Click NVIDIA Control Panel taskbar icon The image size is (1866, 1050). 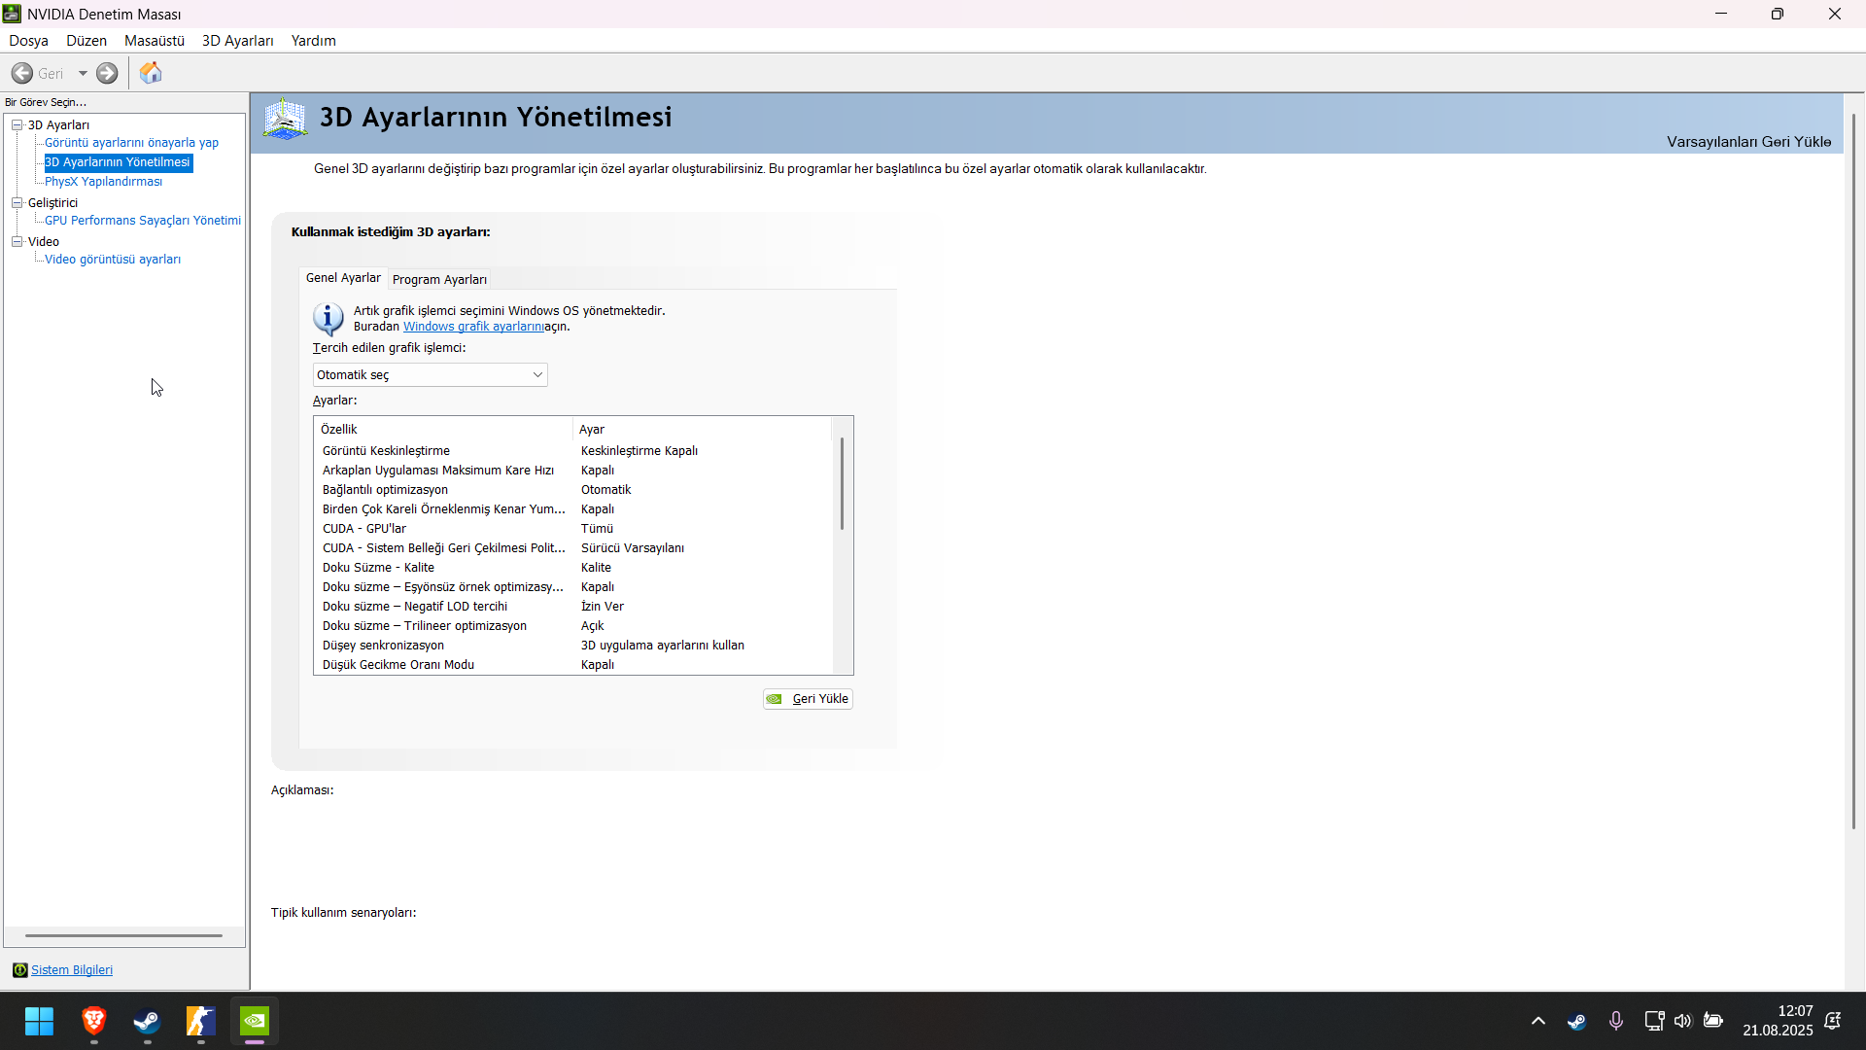pyautogui.click(x=255, y=1021)
